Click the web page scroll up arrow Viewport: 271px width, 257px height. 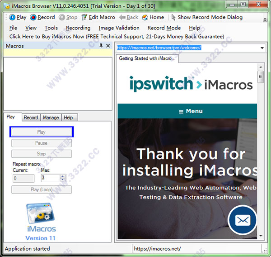[261, 67]
